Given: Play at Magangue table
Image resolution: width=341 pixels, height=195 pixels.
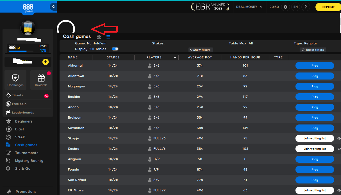Looking at the screenshot, I should tap(315, 86).
